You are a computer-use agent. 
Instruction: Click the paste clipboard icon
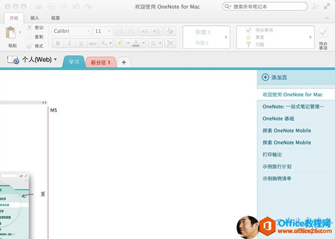tap(10, 33)
